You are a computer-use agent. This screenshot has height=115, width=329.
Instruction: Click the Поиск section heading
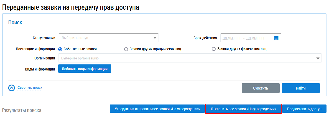15,23
